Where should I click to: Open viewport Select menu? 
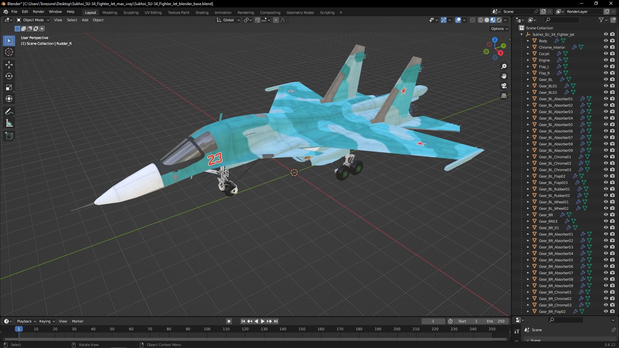[x=72, y=20]
